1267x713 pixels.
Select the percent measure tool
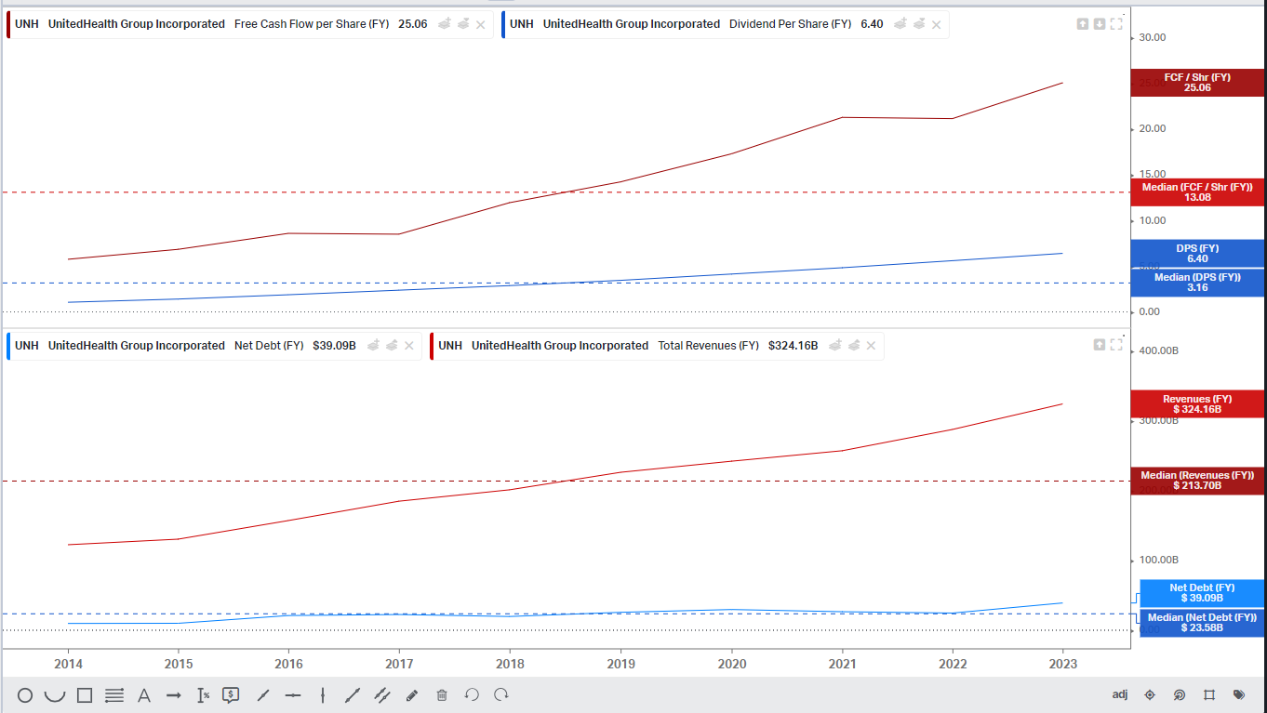pyautogui.click(x=203, y=695)
